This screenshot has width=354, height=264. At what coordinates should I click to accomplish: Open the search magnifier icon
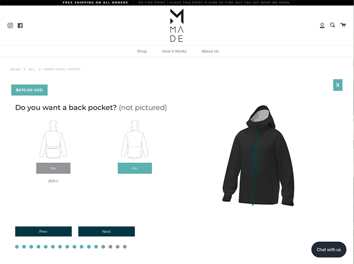[332, 25]
